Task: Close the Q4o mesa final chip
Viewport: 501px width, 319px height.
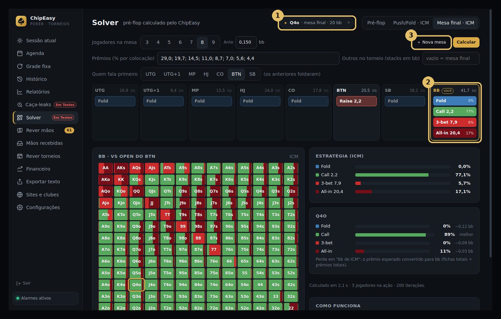Action: [x=349, y=23]
